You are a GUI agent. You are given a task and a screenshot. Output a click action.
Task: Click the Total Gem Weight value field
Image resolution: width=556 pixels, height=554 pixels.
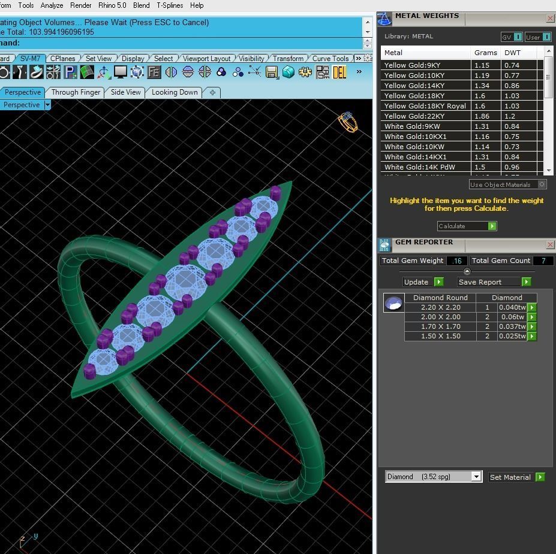tap(456, 261)
